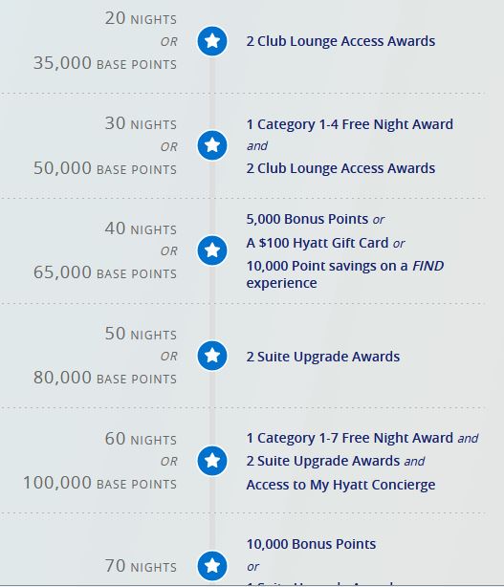Click the 100,000 base points label
This screenshot has width=504, height=587.
(x=100, y=483)
